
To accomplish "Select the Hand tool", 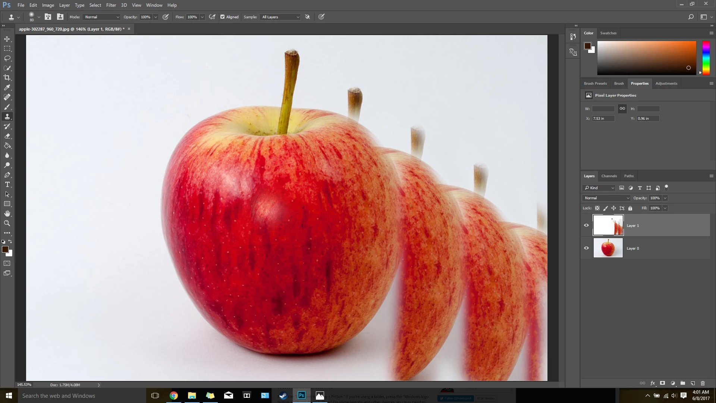I will 7,213.
